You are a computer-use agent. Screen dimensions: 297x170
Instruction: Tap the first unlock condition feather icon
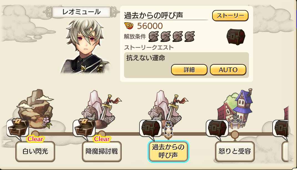tap(154, 36)
